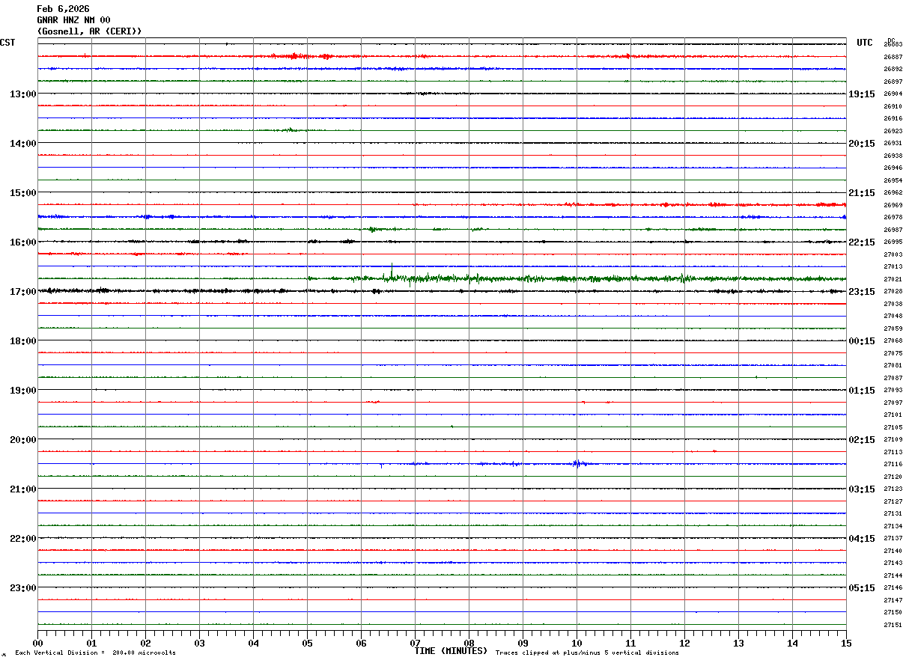Click minute '11' on the time axis

630,643
